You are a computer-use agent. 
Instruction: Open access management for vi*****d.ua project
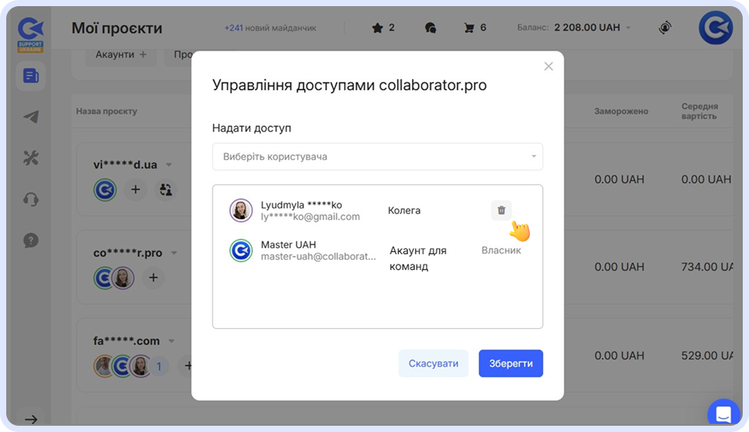point(165,190)
